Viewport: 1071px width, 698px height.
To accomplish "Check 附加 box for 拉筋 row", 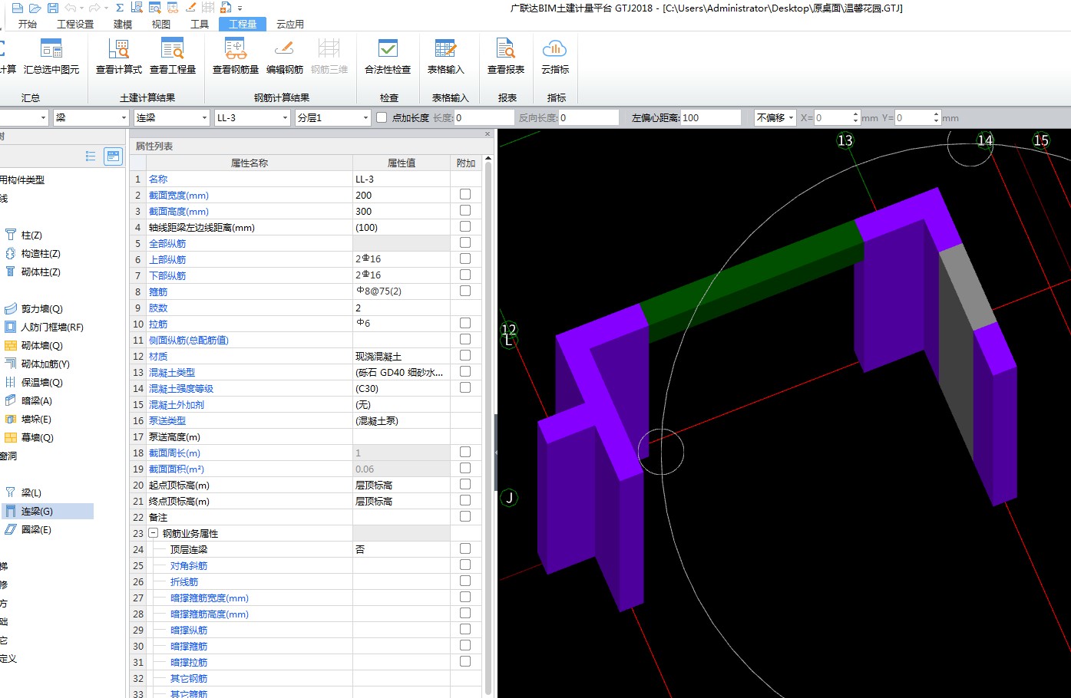I will click(465, 324).
